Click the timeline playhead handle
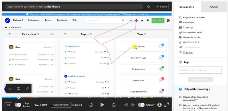Viewport: 228px width, 111px height. [19, 98]
